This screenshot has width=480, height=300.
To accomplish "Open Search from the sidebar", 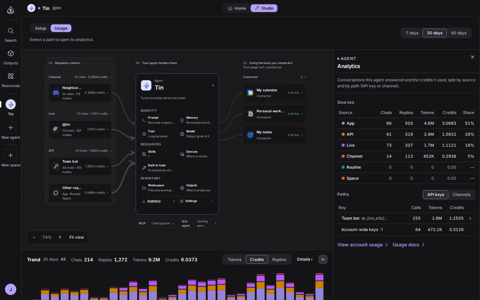I will click(11, 35).
